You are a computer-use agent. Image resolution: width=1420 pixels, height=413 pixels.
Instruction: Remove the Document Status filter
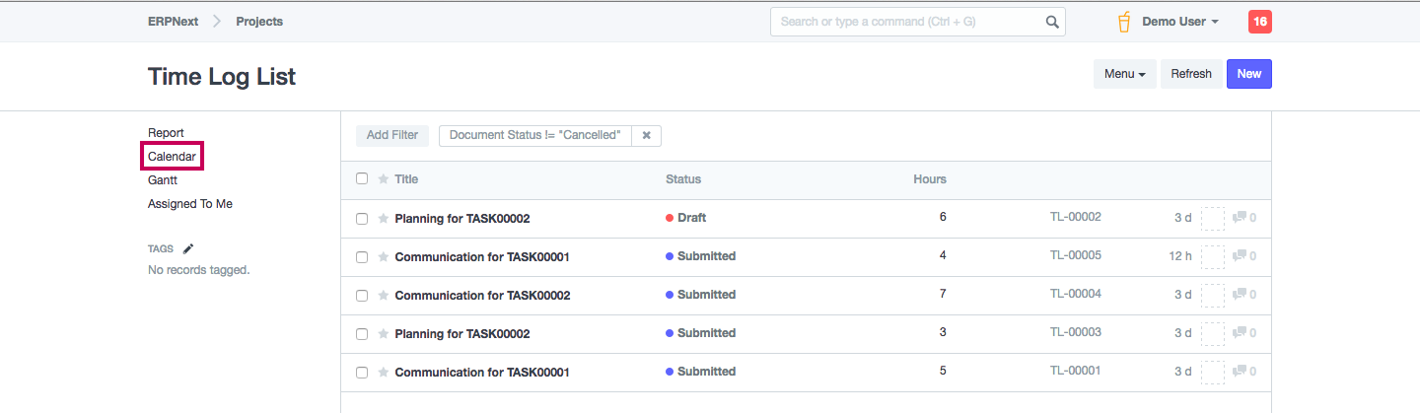coord(646,136)
